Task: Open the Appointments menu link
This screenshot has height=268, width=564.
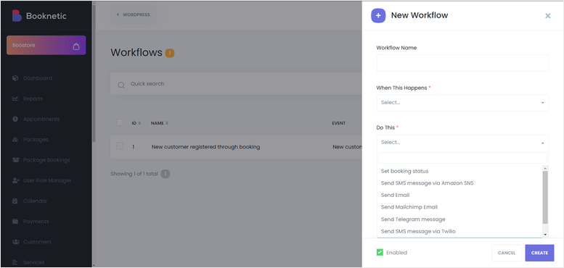Action: tap(41, 119)
